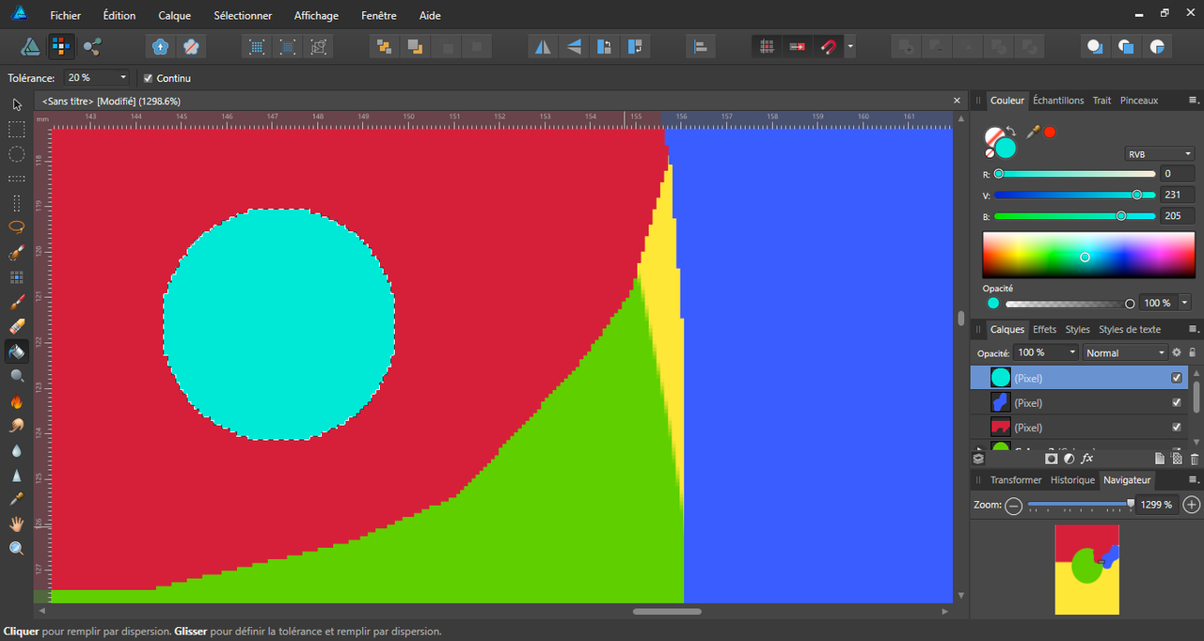Screen dimensions: 1204x641
Task: Add a mask layer icon
Action: 1052,459
